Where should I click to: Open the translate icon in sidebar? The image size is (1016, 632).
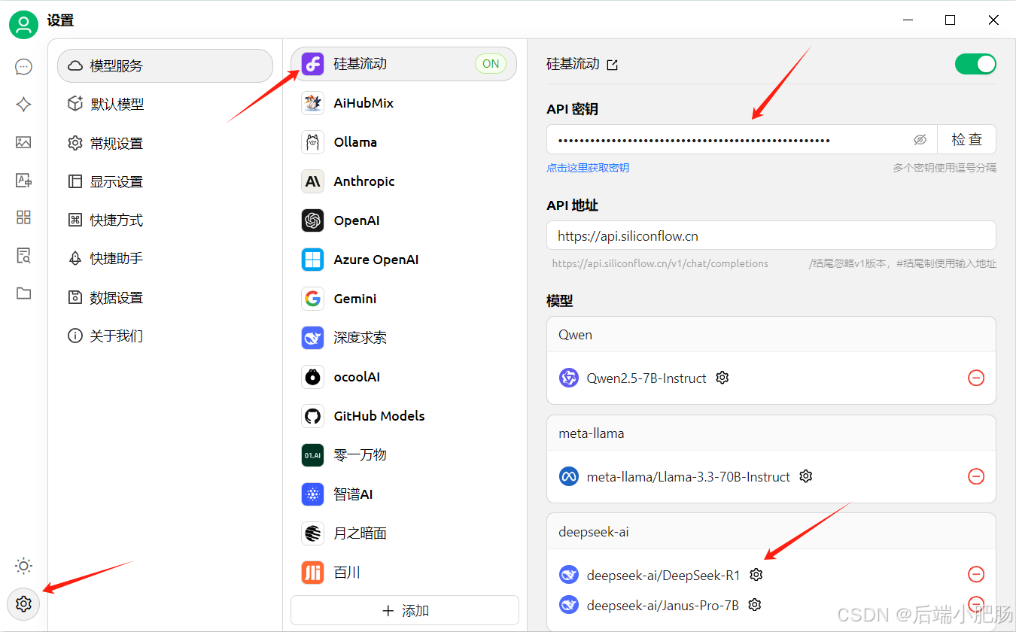[23, 180]
